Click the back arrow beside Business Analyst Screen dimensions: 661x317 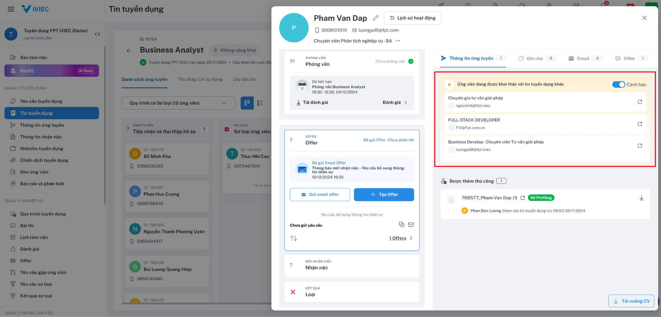[129, 51]
